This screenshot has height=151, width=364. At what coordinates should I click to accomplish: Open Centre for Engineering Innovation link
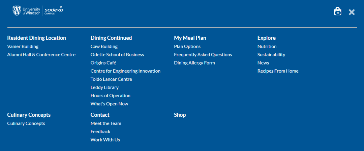pyautogui.click(x=125, y=71)
